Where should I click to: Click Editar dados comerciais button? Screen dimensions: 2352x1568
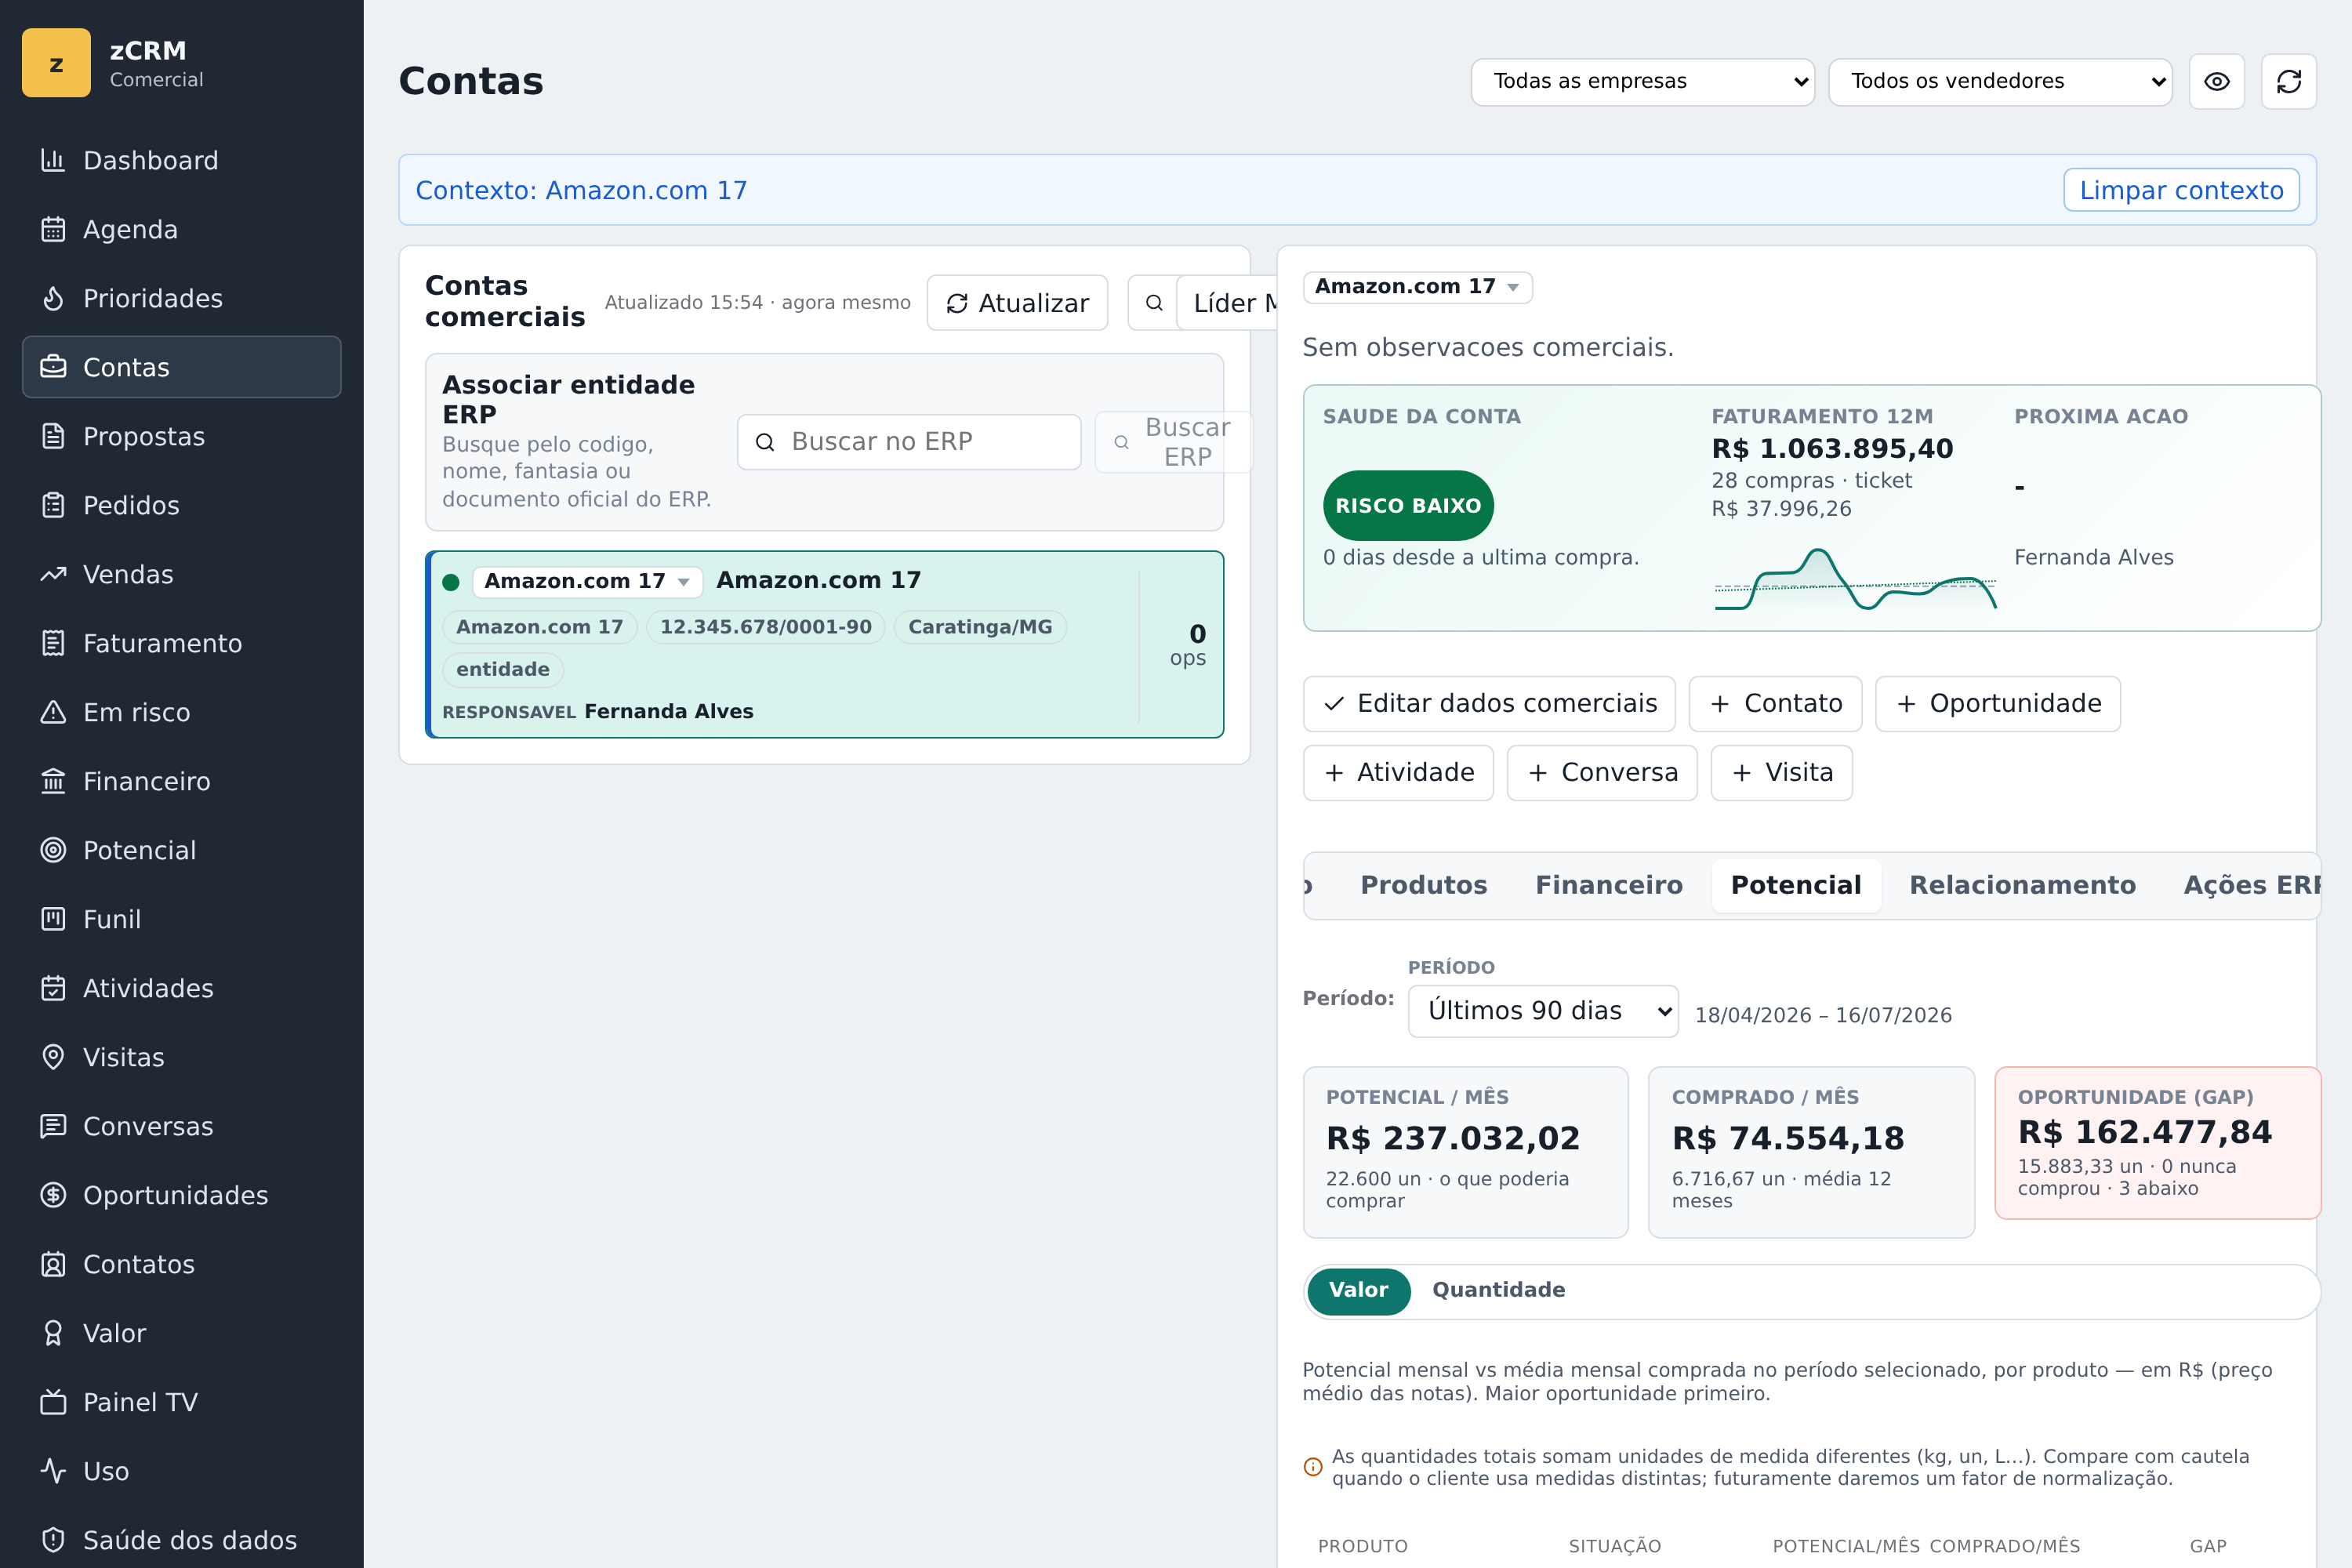click(x=1489, y=704)
